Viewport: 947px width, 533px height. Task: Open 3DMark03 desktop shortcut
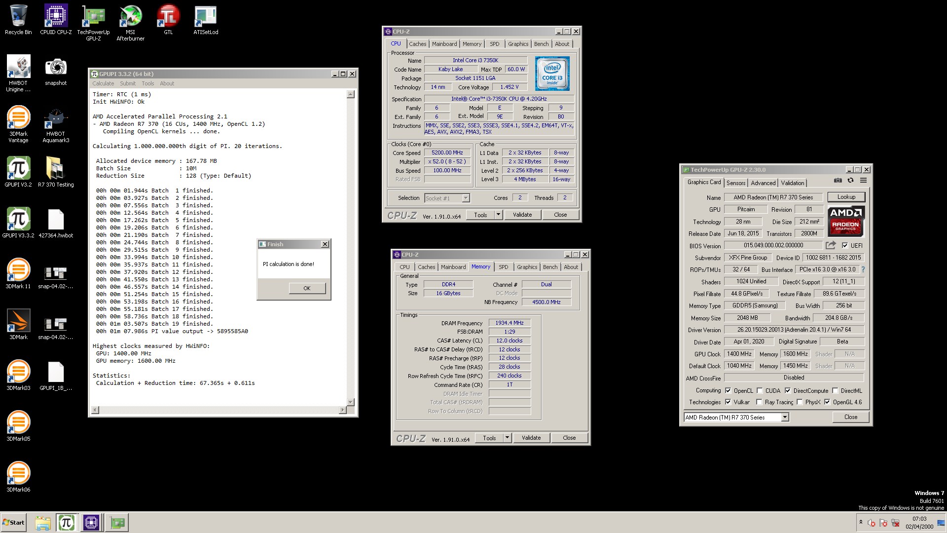point(18,376)
